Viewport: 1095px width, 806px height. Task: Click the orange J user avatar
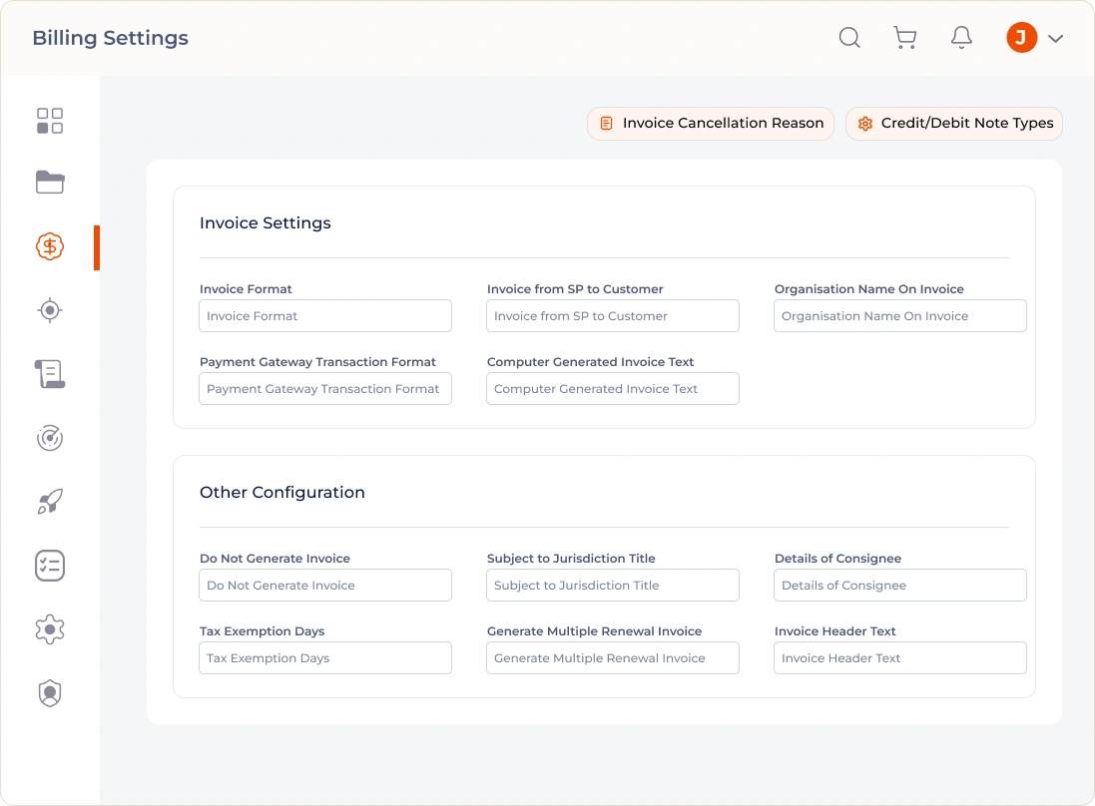(1021, 38)
